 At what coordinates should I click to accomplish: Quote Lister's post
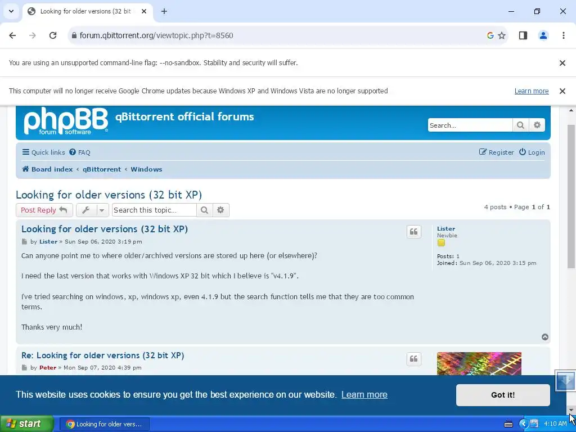coord(413,232)
